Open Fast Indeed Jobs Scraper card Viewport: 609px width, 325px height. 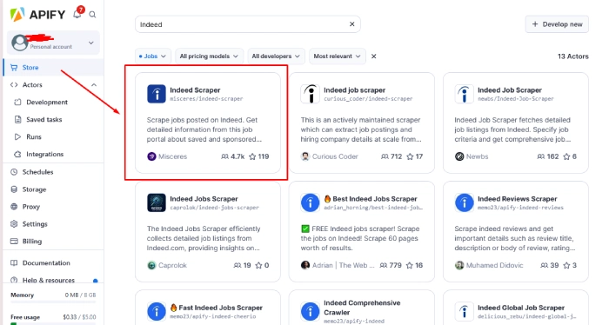pyautogui.click(x=208, y=308)
